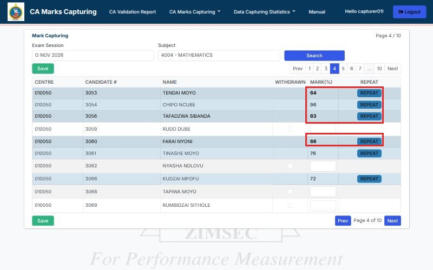Click the CANDIDATE # column header
This screenshot has width=433, height=270.
point(101,82)
